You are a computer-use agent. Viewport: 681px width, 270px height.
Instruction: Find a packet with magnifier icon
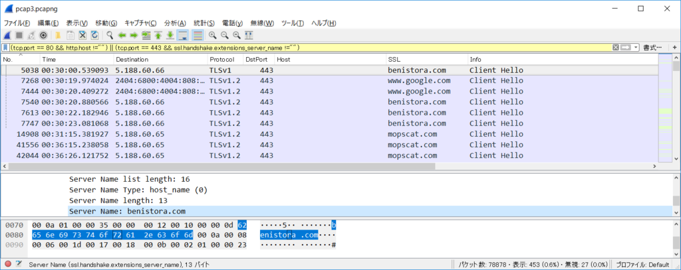[110, 35]
